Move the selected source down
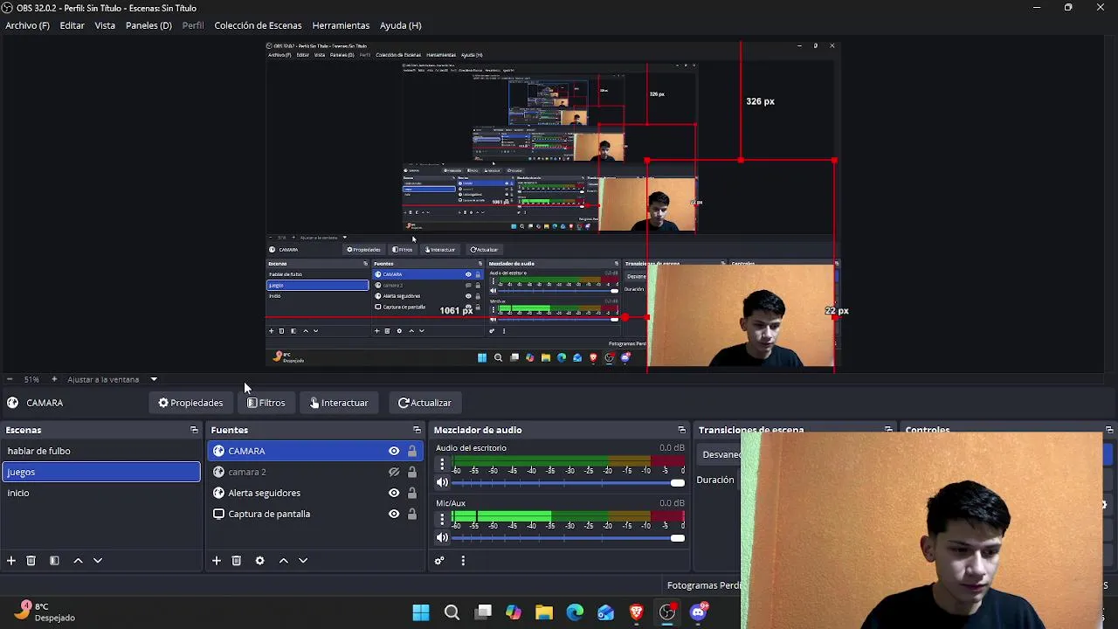This screenshot has width=1118, height=629. coord(303,561)
